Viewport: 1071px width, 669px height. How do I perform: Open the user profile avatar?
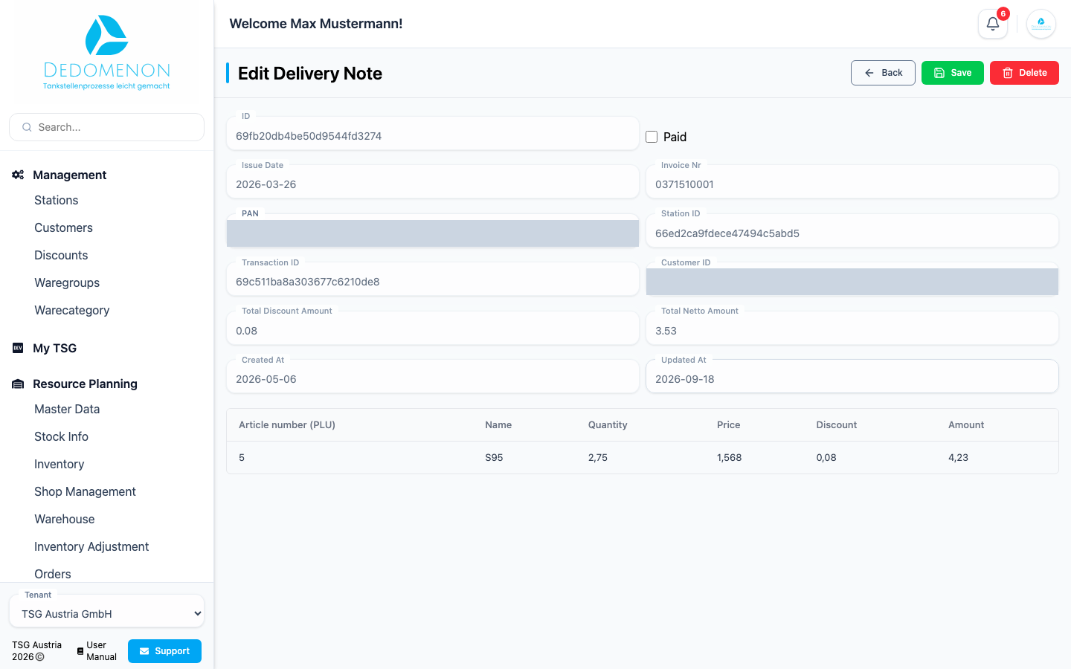(x=1041, y=24)
